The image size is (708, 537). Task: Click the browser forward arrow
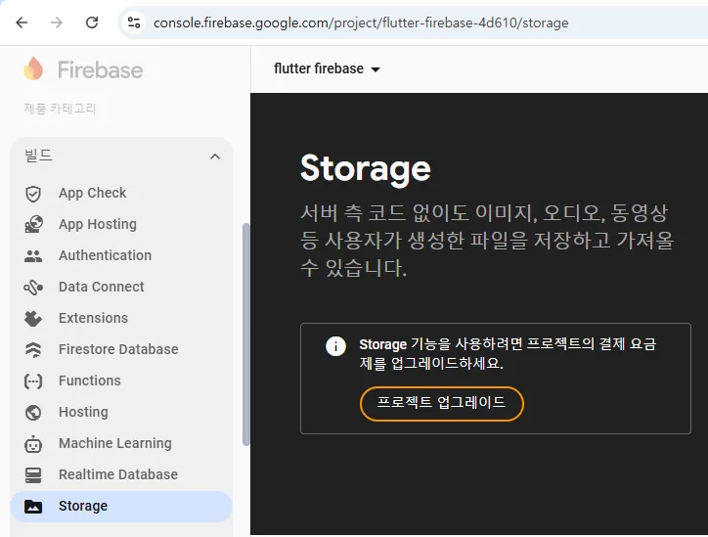tap(57, 22)
